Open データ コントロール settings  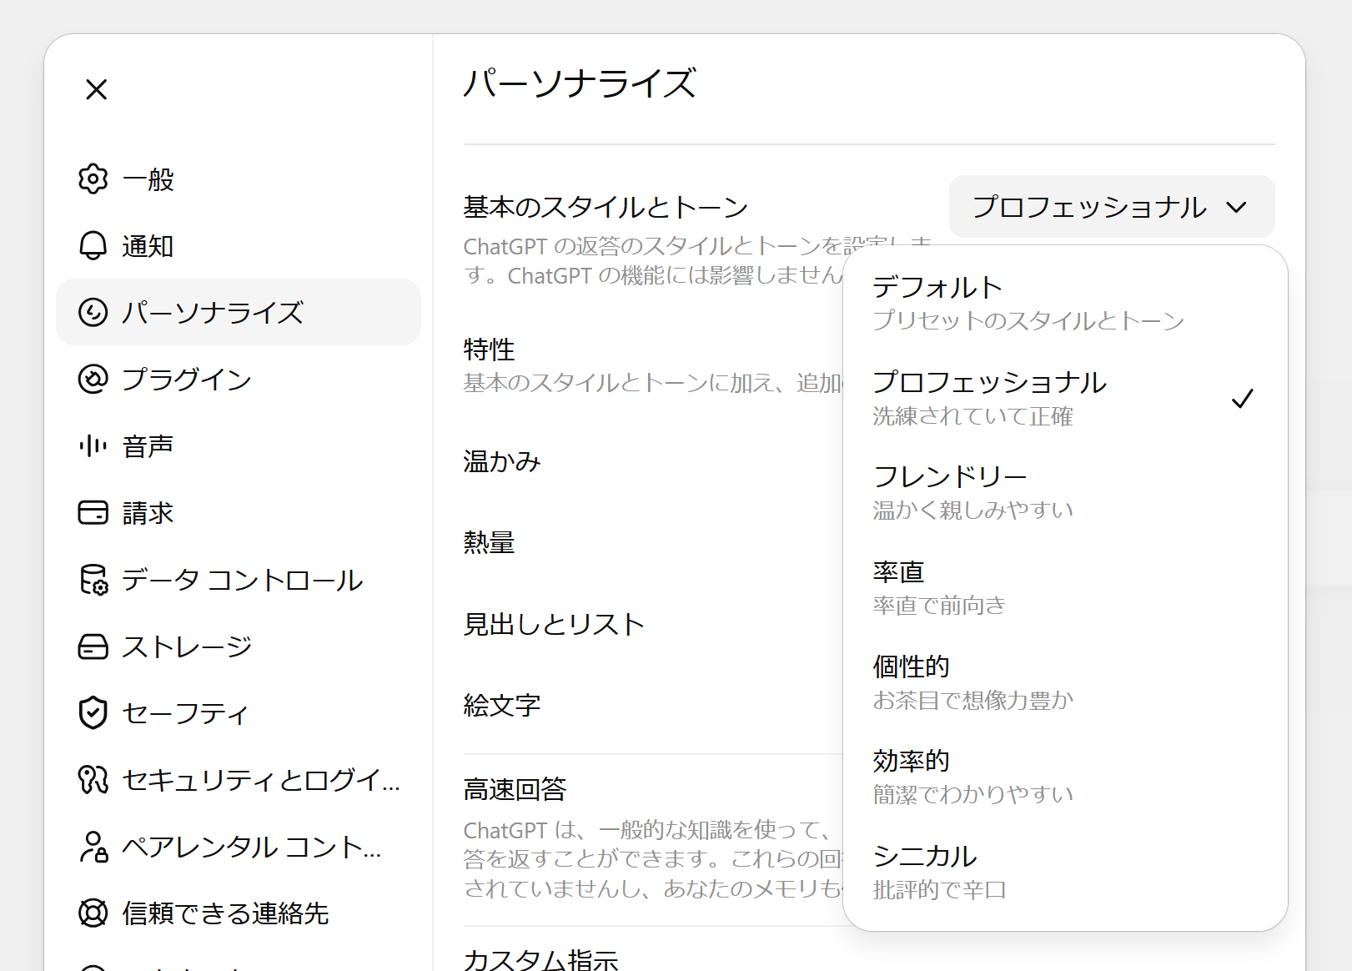239,580
